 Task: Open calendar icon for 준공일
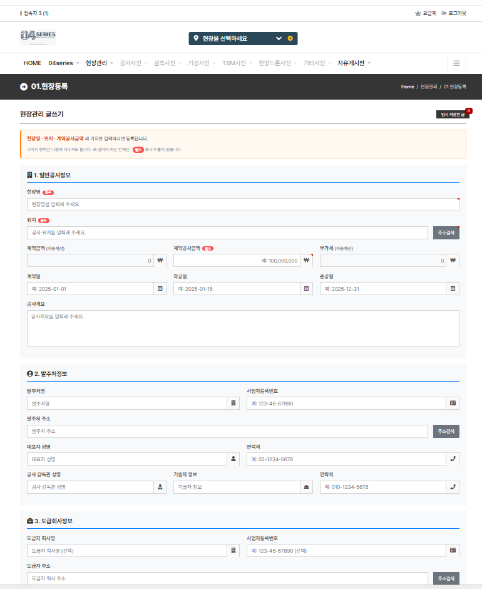point(453,288)
